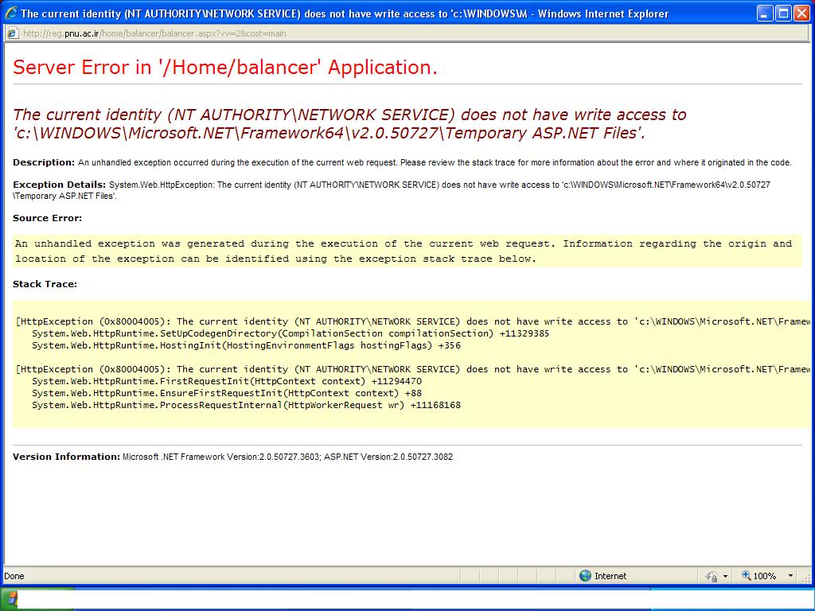The width and height of the screenshot is (815, 611).
Task: Click the 'Exception Details:' label
Action: [x=59, y=185]
